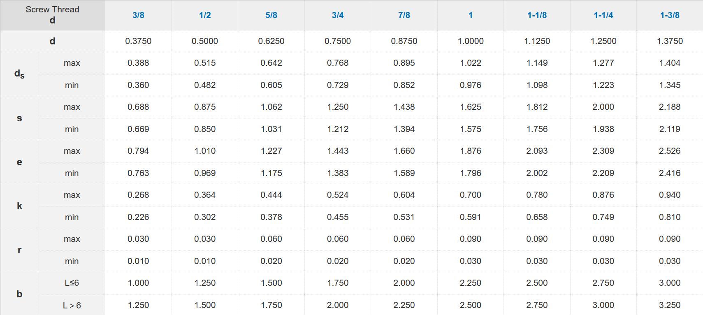Select r max value 0.030 under 3/8

tap(138, 239)
